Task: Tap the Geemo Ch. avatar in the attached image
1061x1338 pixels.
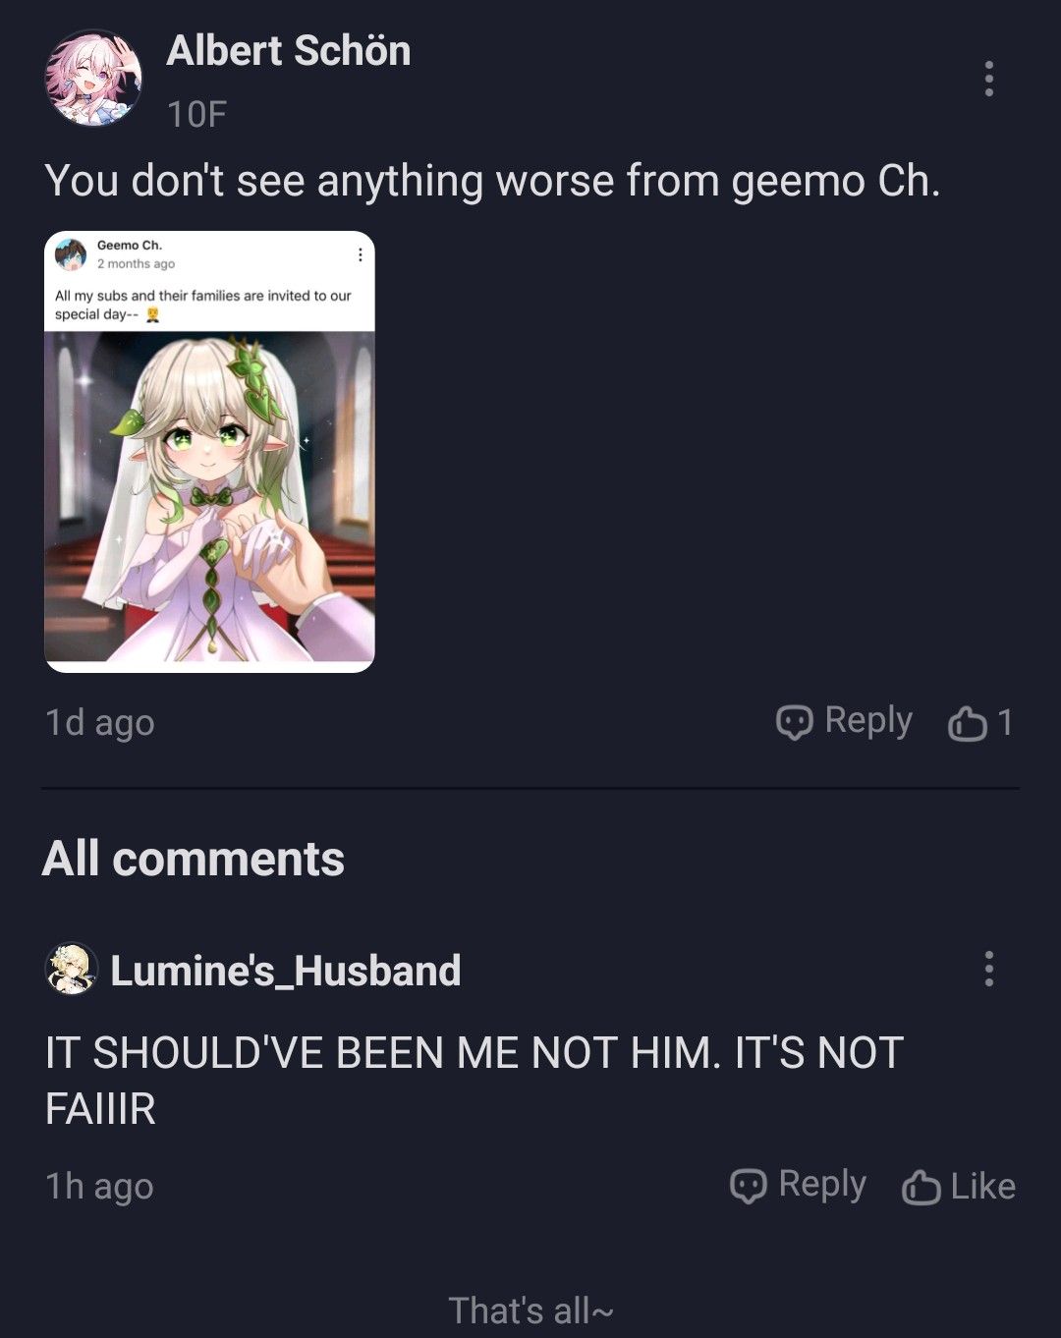Action: pos(70,253)
